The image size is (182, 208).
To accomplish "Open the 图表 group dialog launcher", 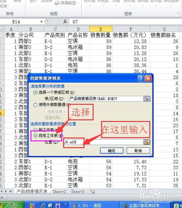I will pyautogui.click(x=178, y=14).
